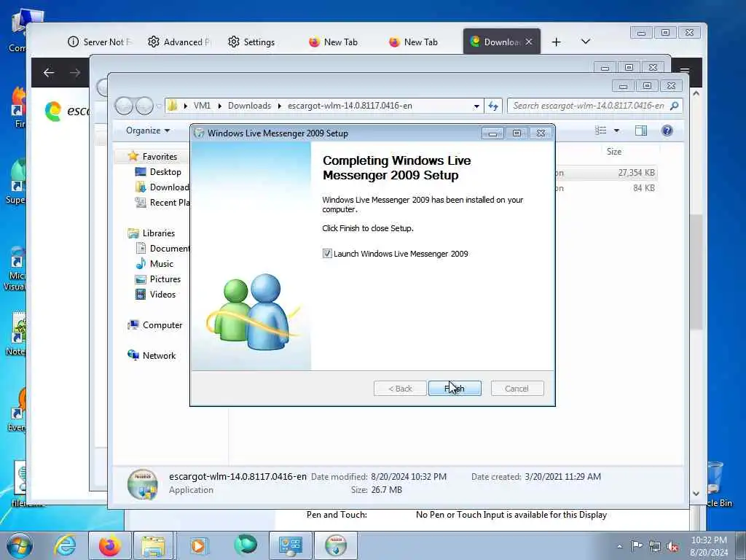
Task: Open Downloads in Explorer Favorites
Action: pos(162,187)
